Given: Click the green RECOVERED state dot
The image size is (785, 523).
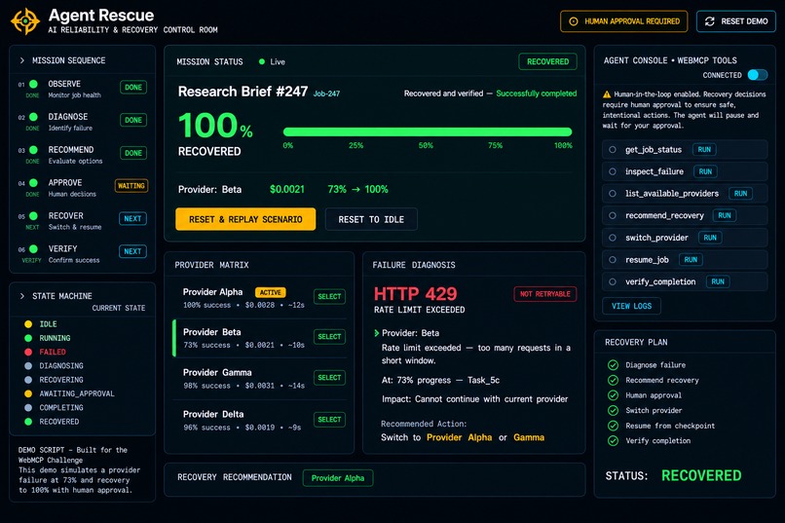Looking at the screenshot, I should click(x=28, y=422).
